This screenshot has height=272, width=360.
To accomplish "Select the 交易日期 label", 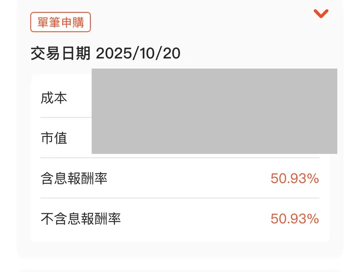I will coord(61,53).
